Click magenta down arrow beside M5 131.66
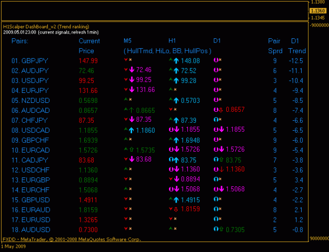This screenshot has width=329, height=252. (132, 90)
